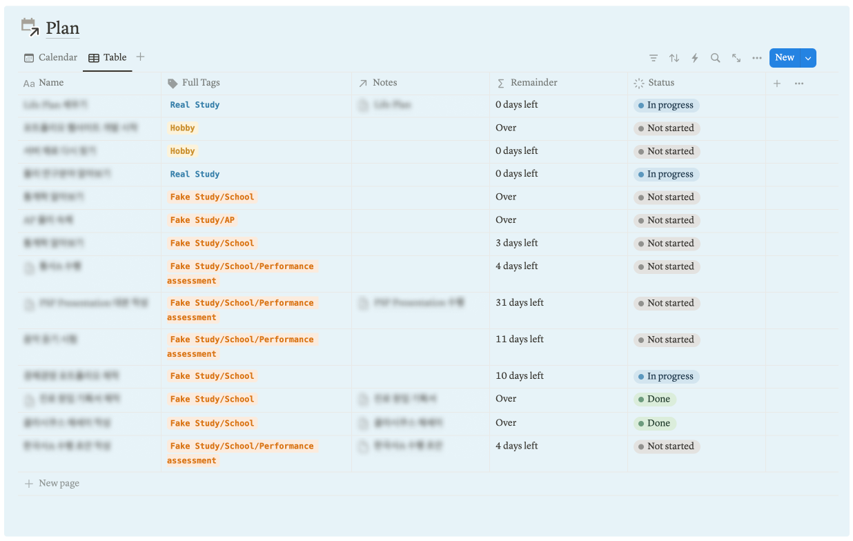
Task: Click the calendar icon next to the Plan title
Action: pos(29,26)
